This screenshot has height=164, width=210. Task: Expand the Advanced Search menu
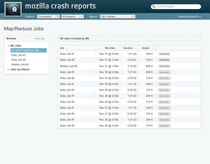189,17
